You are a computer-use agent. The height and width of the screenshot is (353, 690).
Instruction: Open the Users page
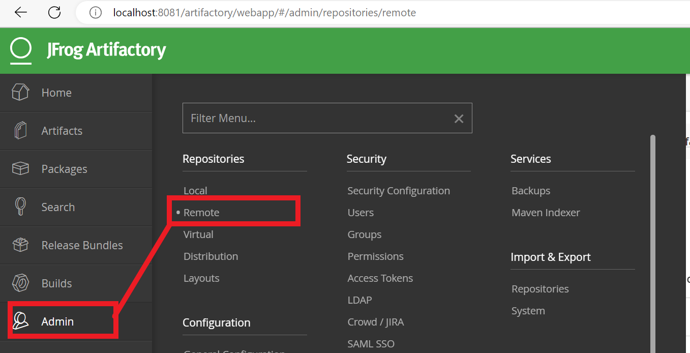point(361,213)
